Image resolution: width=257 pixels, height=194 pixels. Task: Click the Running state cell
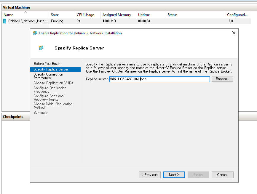point(57,21)
